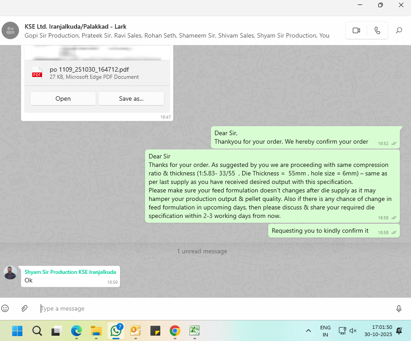Open the KSE Ltd. group avatar

click(10, 30)
